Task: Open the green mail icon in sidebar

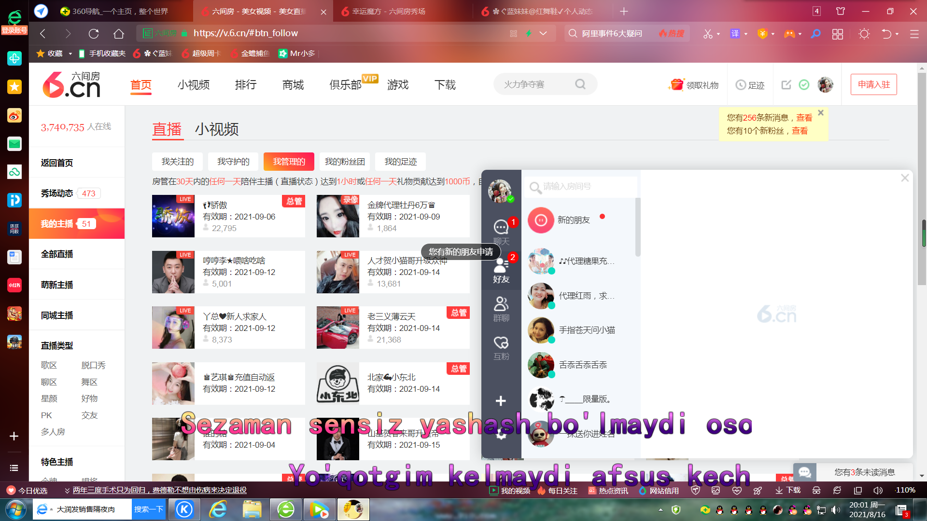Action: [x=14, y=144]
